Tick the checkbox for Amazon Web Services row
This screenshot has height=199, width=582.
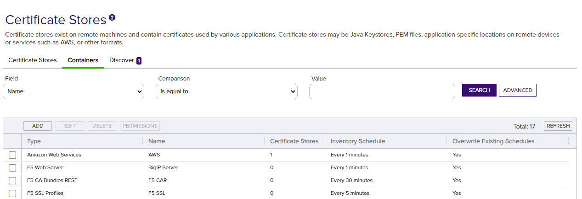point(12,155)
